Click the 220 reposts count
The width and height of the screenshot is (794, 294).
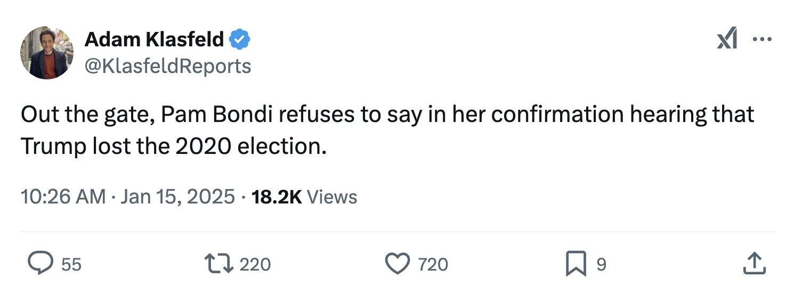pos(255,264)
